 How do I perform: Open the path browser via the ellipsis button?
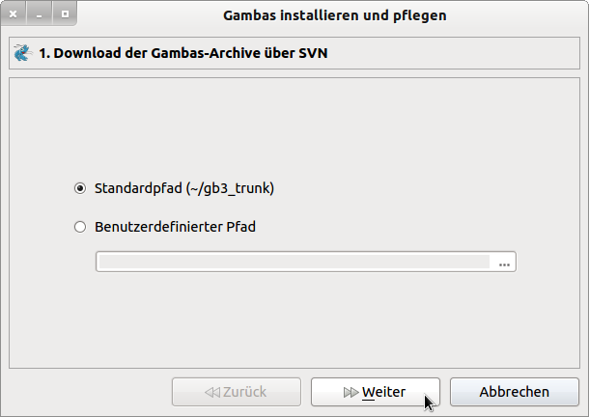(x=504, y=263)
